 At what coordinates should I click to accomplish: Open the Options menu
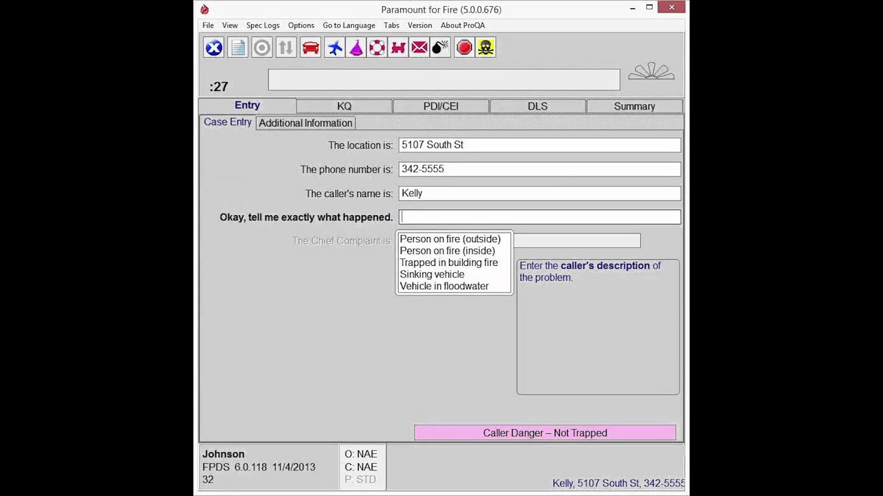pos(301,25)
